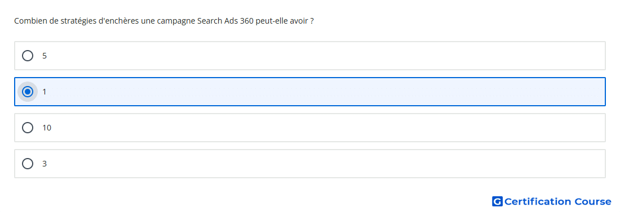Click the word campagne in the question
This screenshot has height=212, width=620.
176,21
